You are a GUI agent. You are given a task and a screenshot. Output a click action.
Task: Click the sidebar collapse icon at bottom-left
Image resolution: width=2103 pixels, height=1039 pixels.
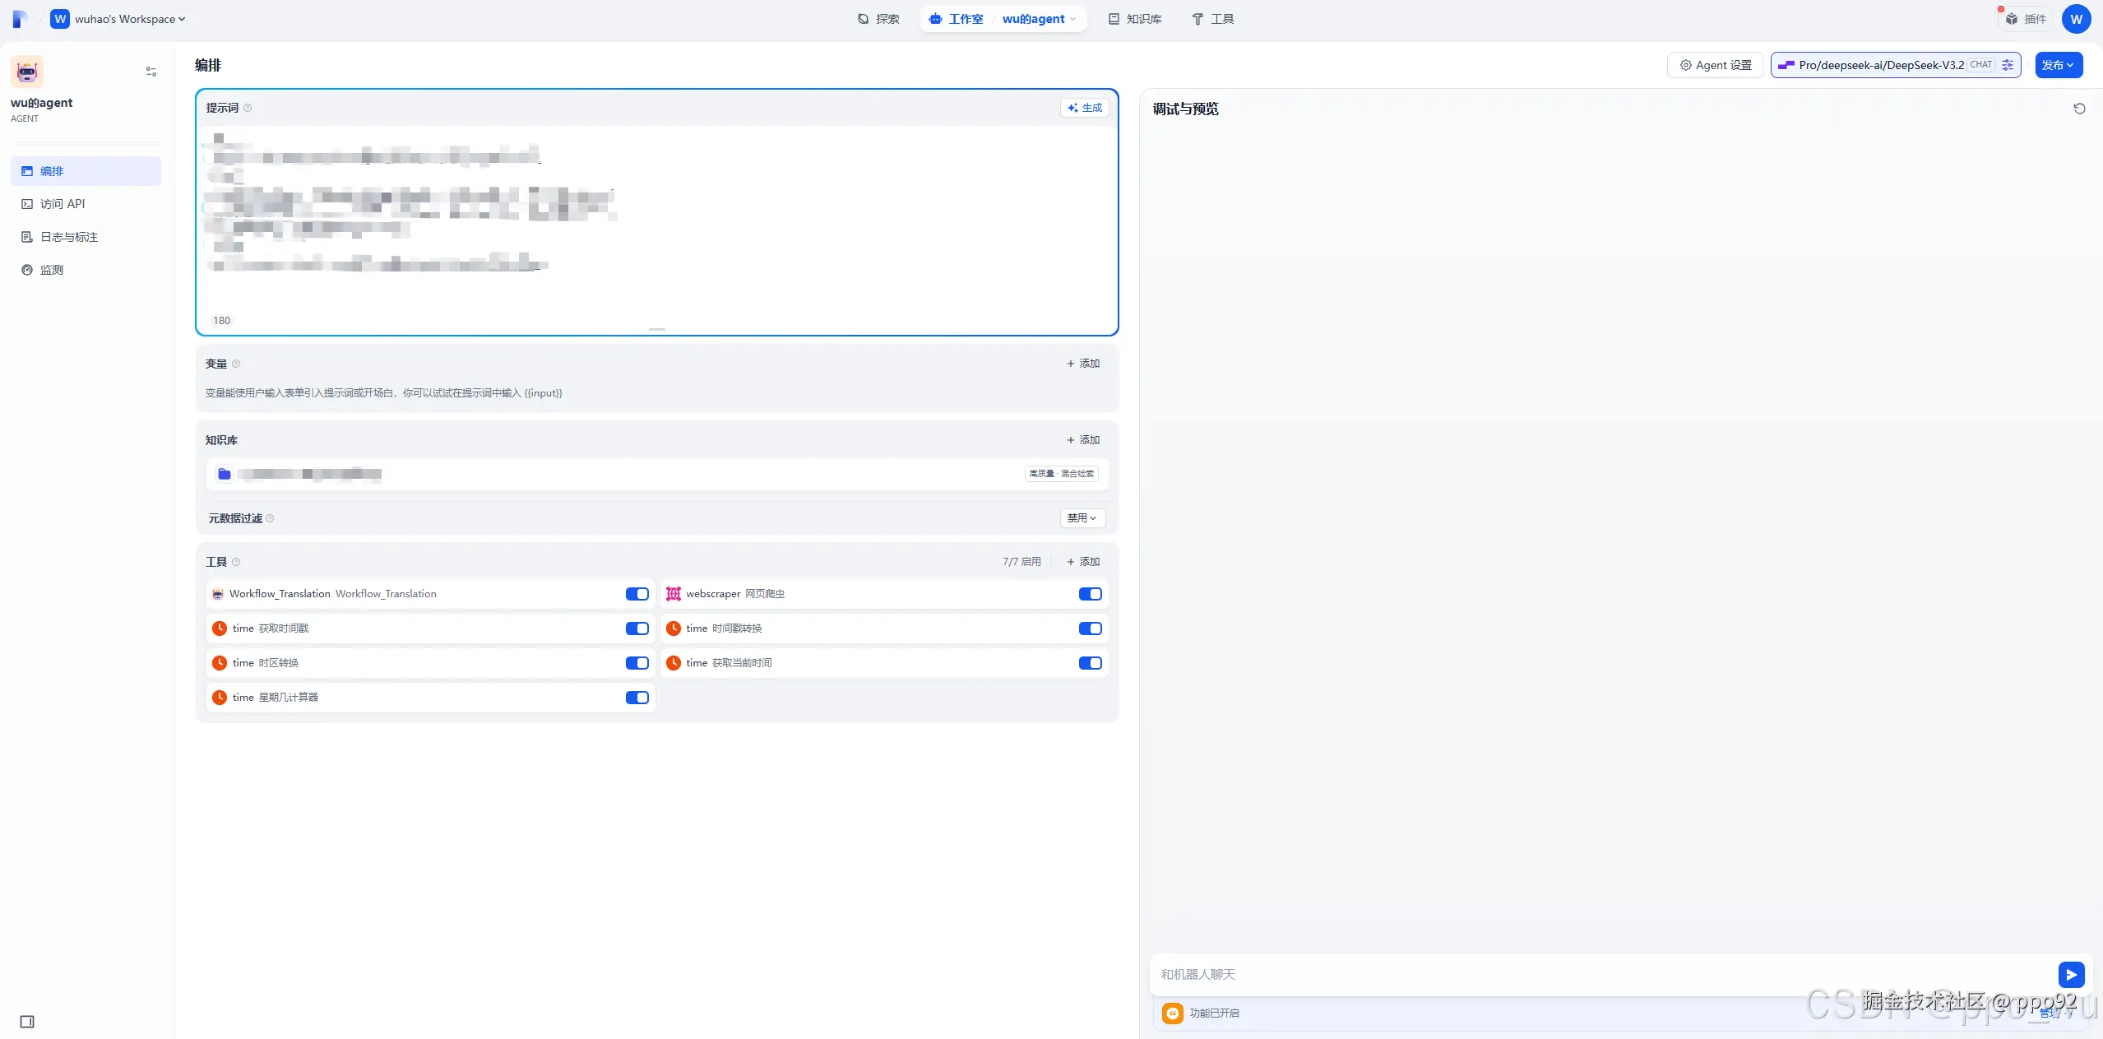(x=27, y=1022)
